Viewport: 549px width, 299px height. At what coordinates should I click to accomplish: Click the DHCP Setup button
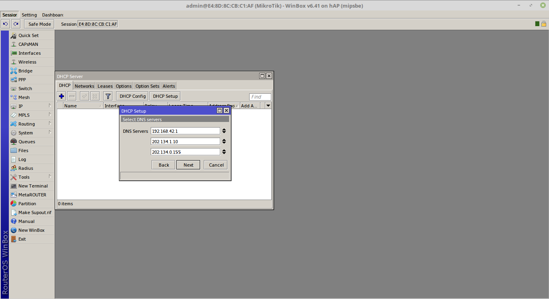(x=165, y=96)
